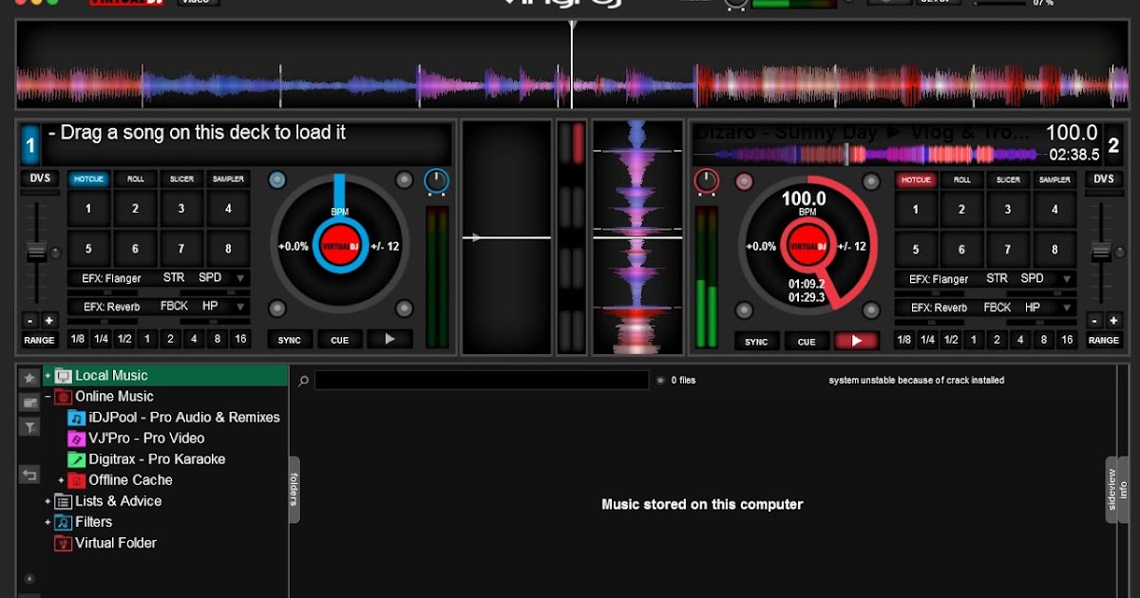Screen dimensions: 1140x598
Task: Select the ROLL pad tab on deck 1
Action: click(136, 178)
